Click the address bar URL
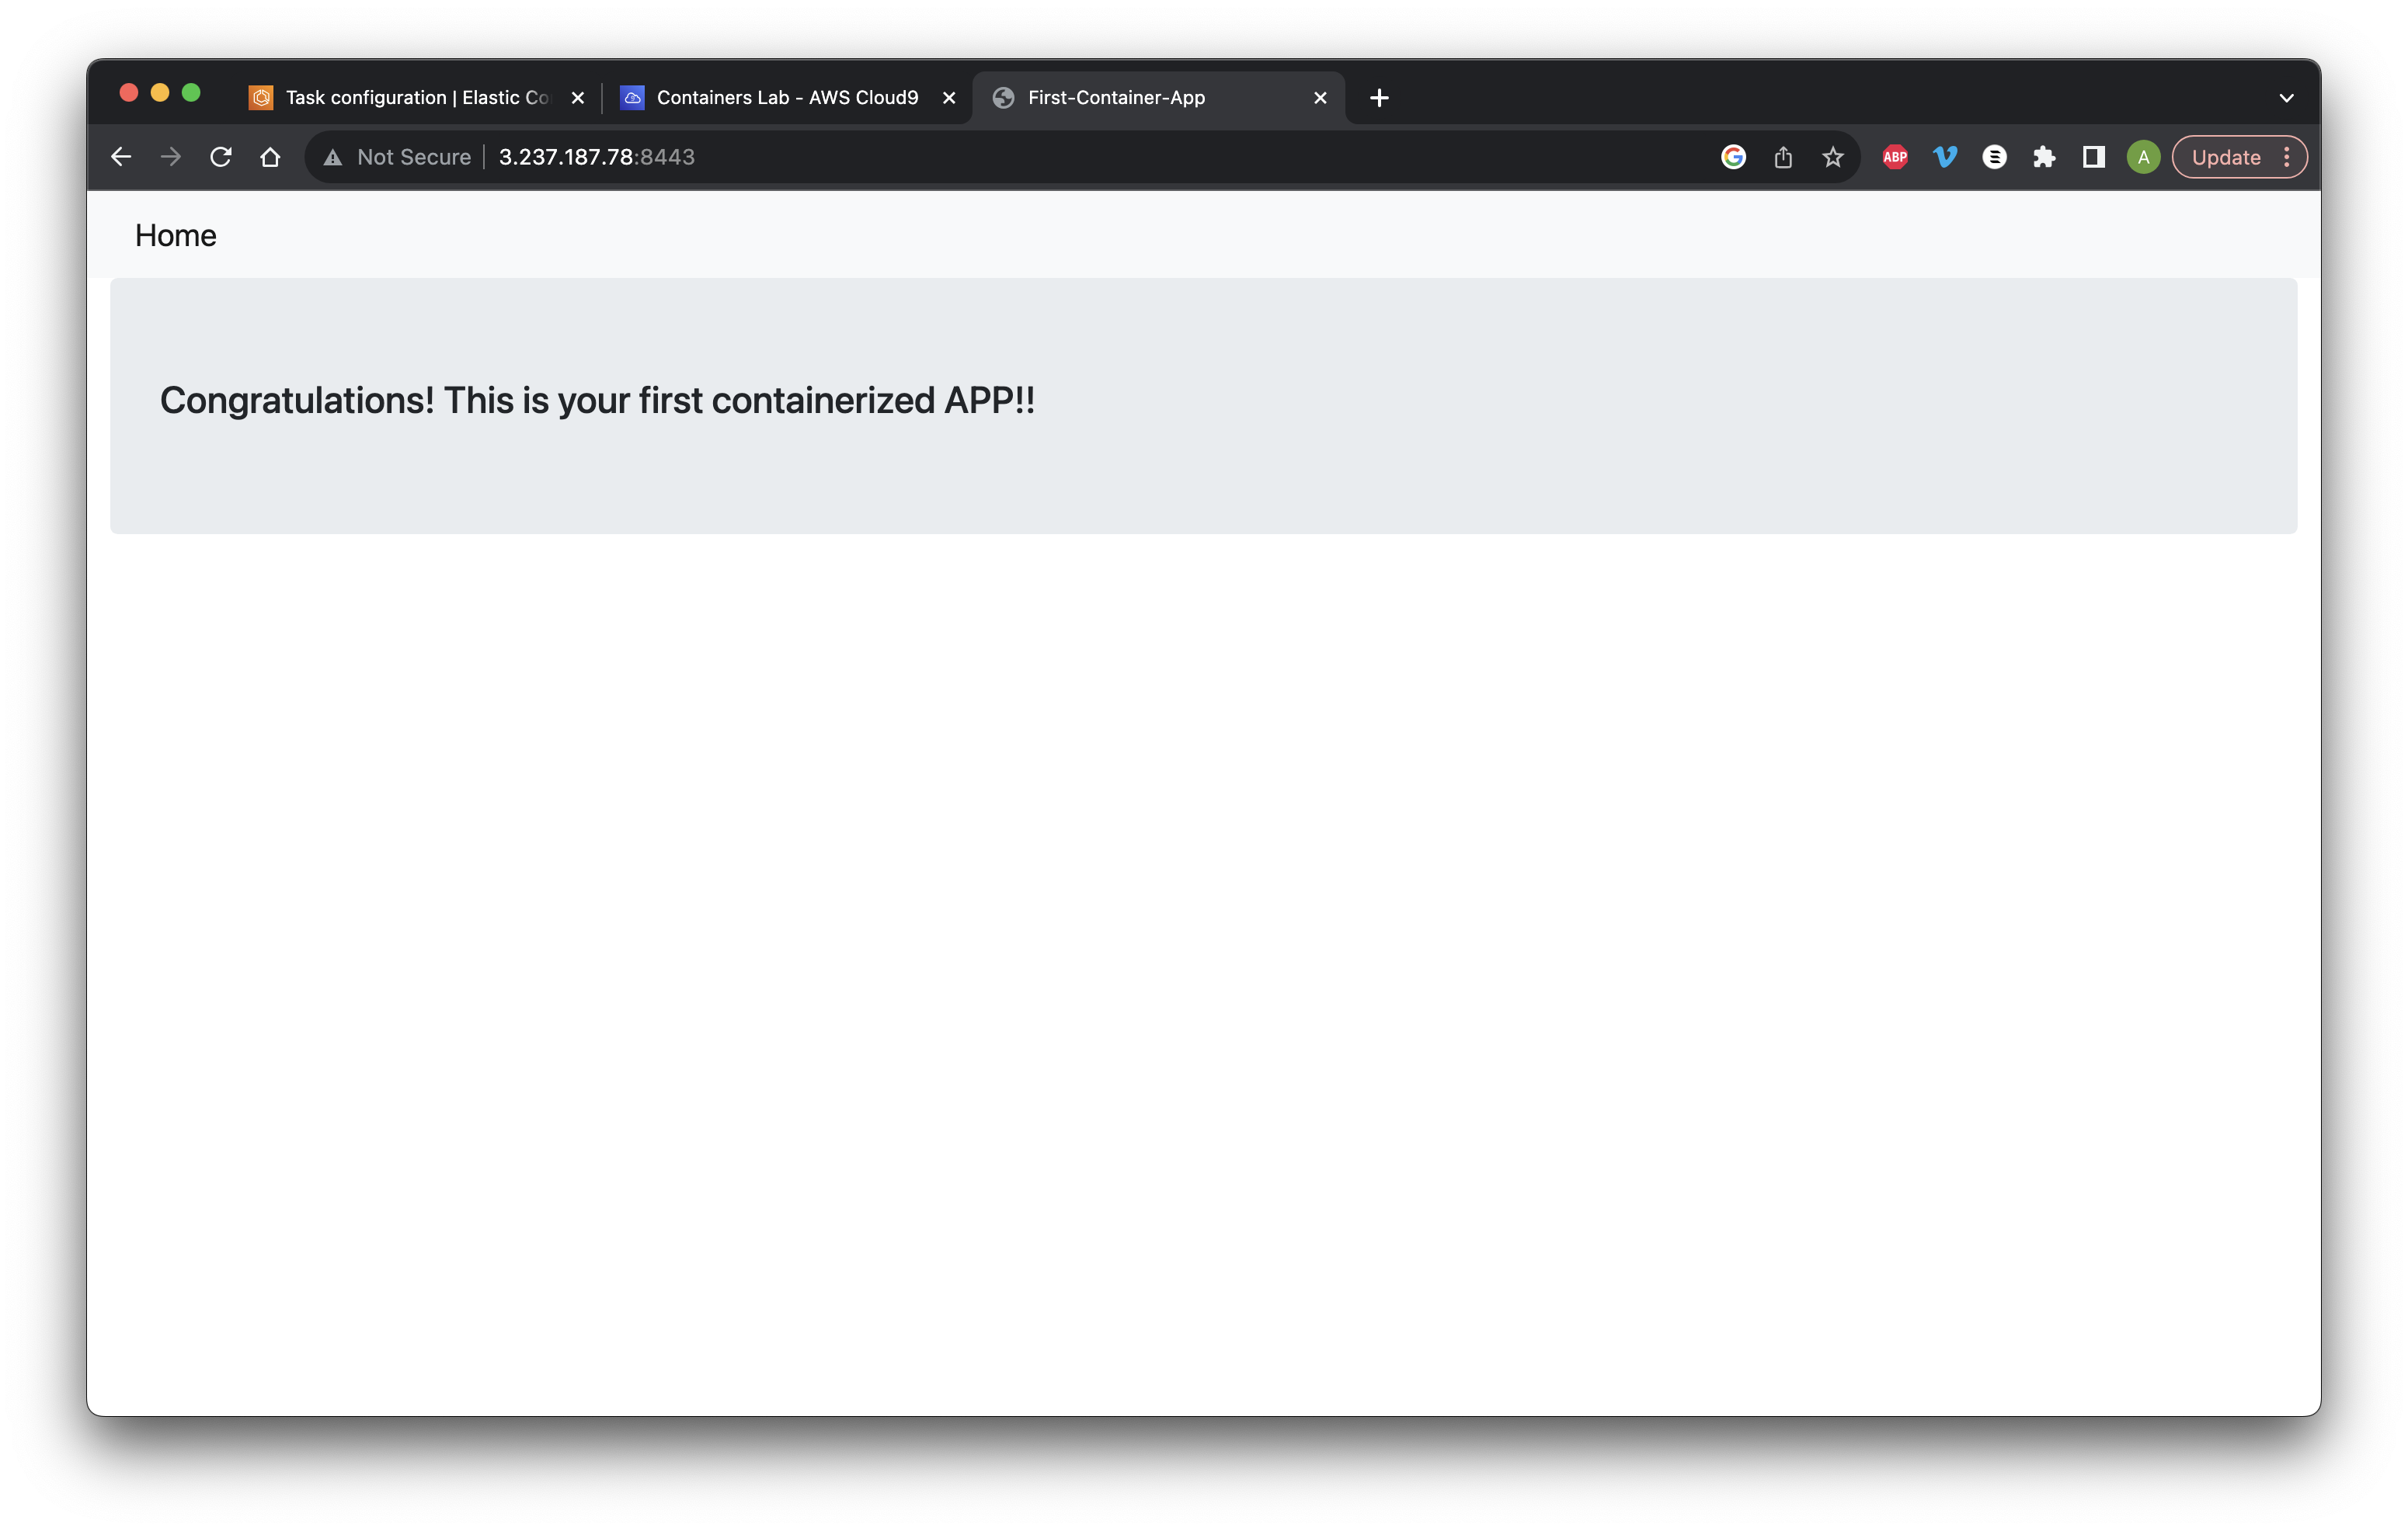 click(x=596, y=157)
